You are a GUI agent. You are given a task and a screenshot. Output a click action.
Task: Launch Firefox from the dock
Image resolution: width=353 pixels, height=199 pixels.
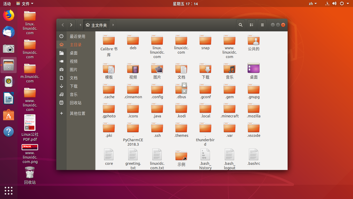[x=9, y=15]
